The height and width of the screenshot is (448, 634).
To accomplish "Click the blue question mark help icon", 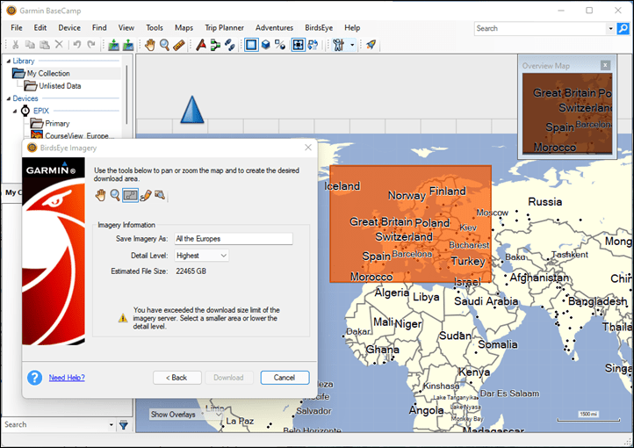I will coord(35,378).
